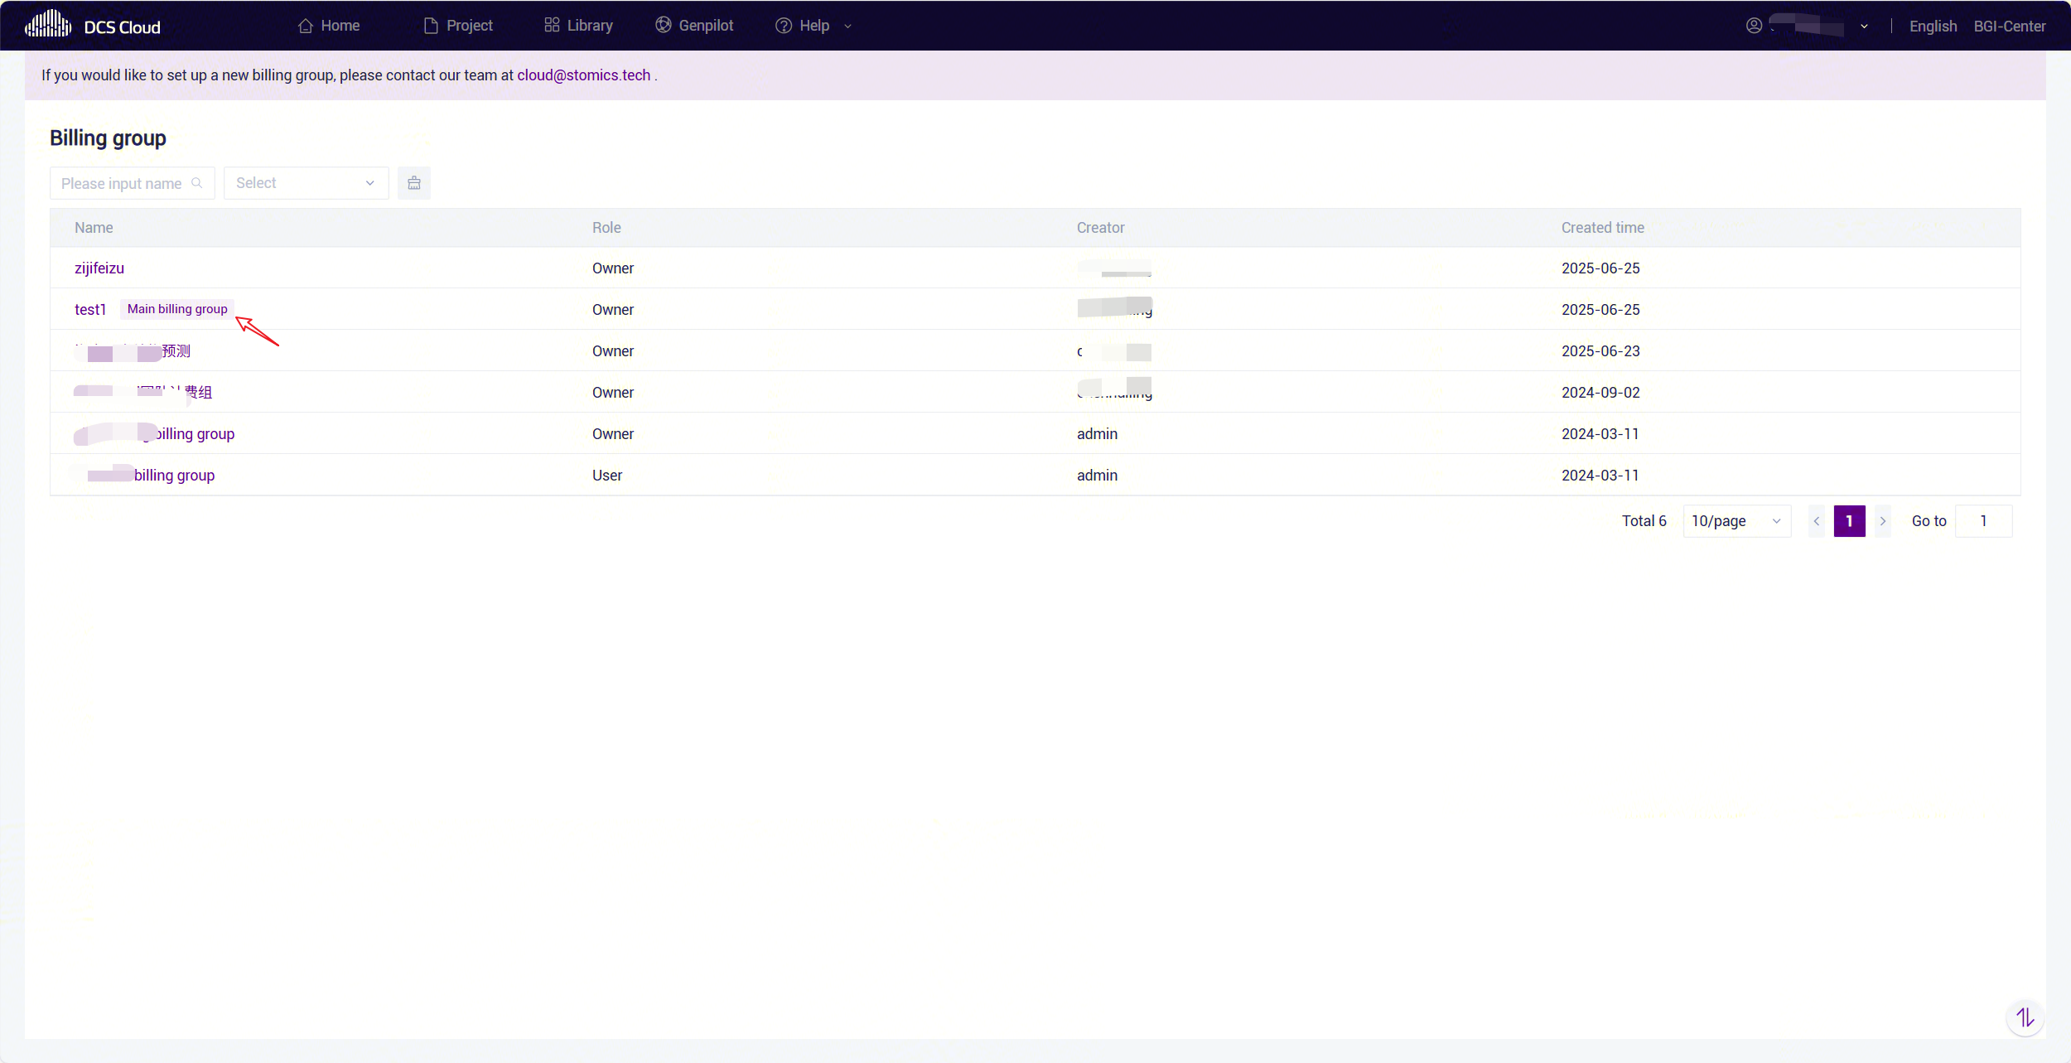Open the test1 billing group

click(x=90, y=310)
